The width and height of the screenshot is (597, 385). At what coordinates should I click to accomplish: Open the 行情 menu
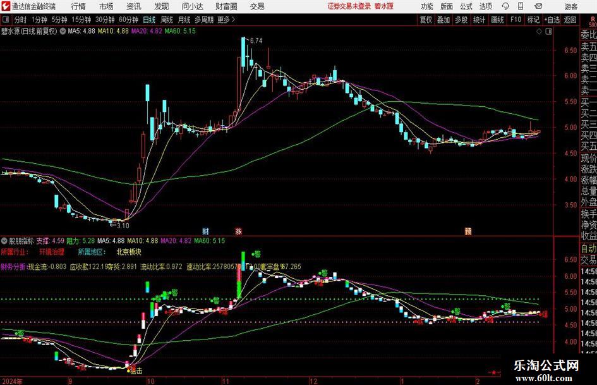pos(78,6)
